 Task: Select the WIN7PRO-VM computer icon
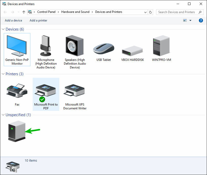(161, 46)
